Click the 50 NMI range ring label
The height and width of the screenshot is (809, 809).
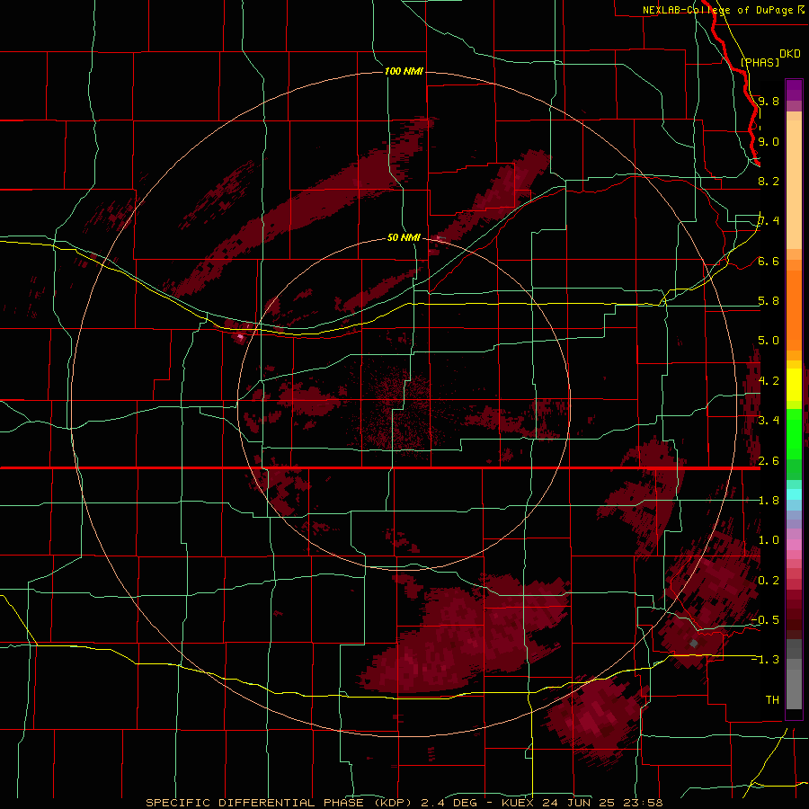404,238
